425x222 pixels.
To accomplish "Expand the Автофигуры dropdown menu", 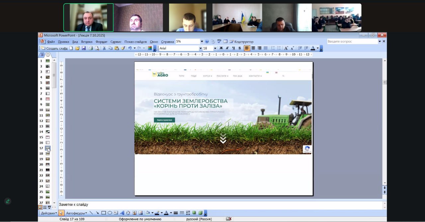I will (76, 213).
